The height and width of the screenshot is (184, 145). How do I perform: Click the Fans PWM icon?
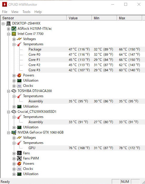[19, 158]
